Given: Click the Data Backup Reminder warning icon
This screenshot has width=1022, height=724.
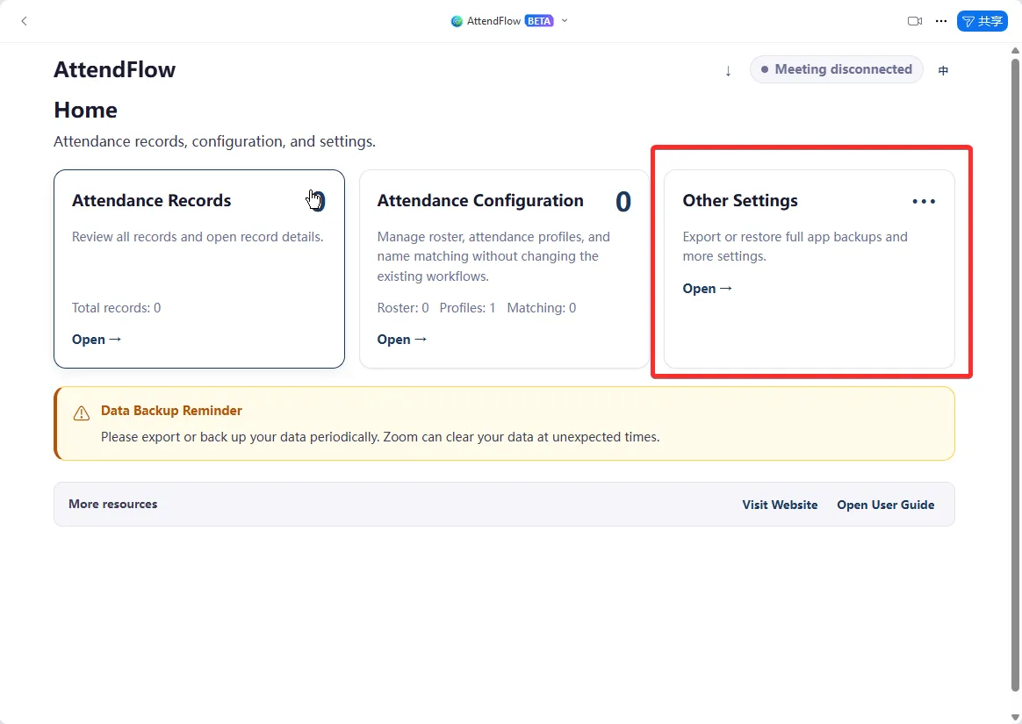Looking at the screenshot, I should coord(82,413).
